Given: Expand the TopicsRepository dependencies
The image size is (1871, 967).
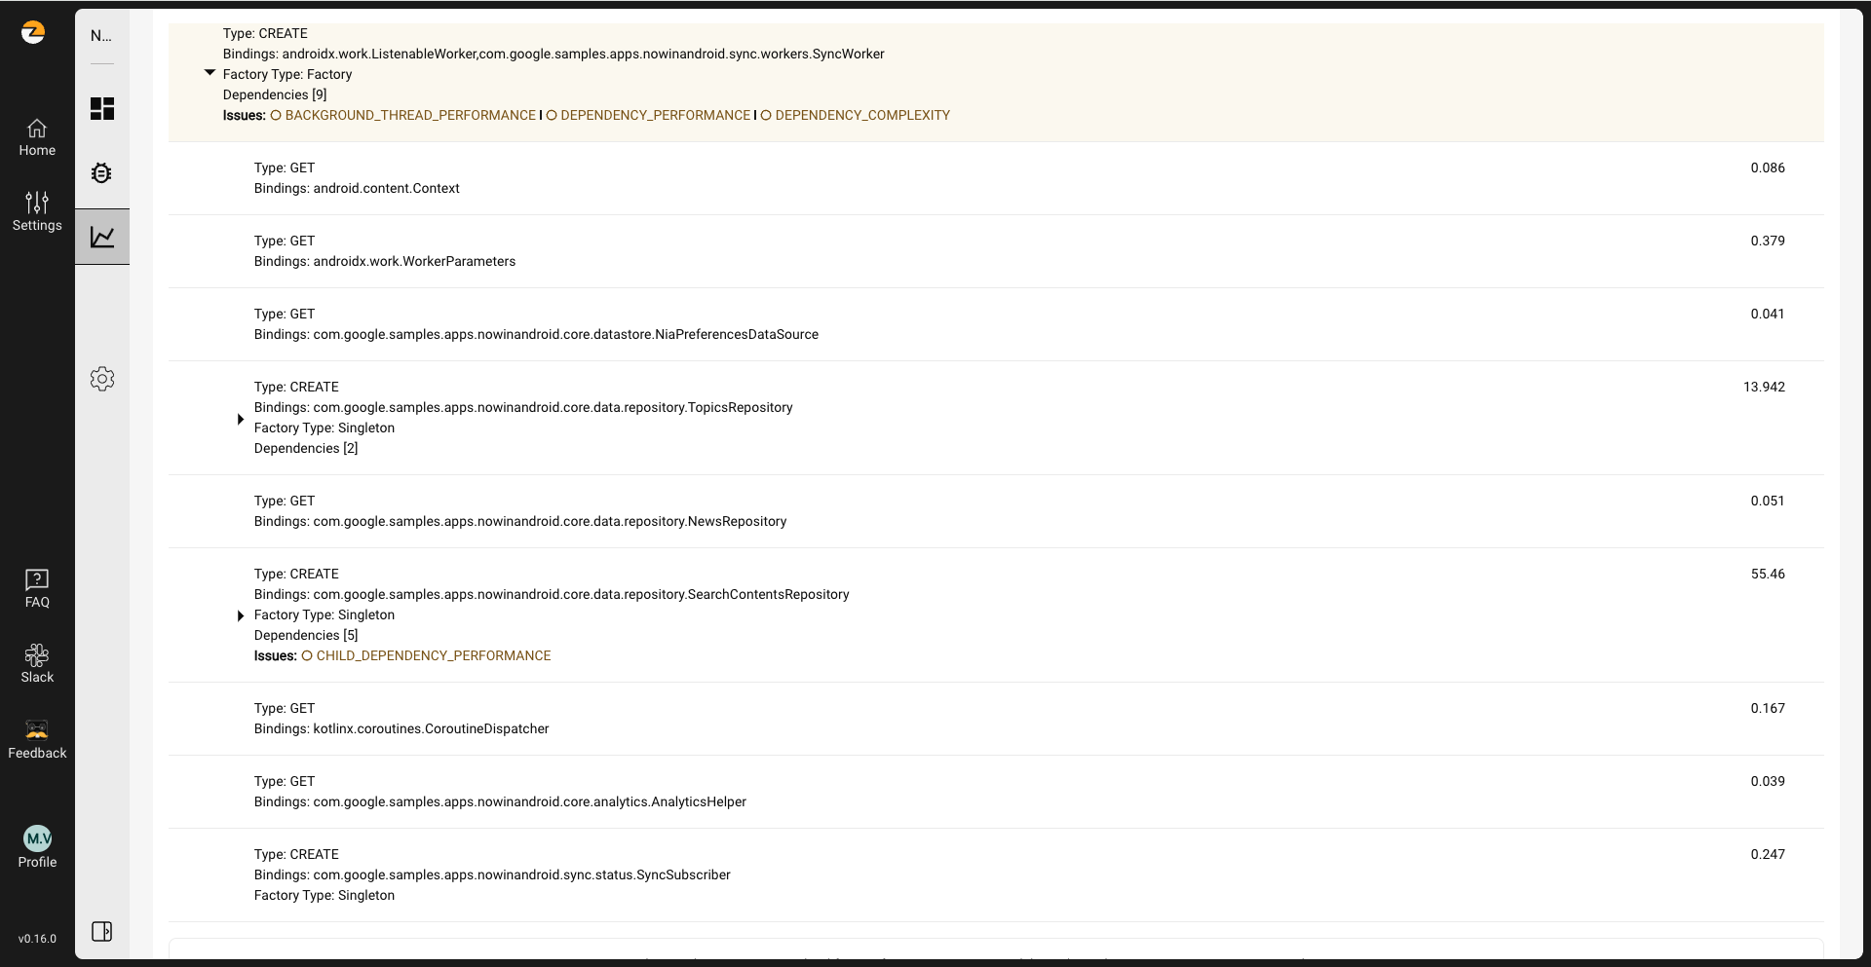Looking at the screenshot, I should click(x=241, y=419).
